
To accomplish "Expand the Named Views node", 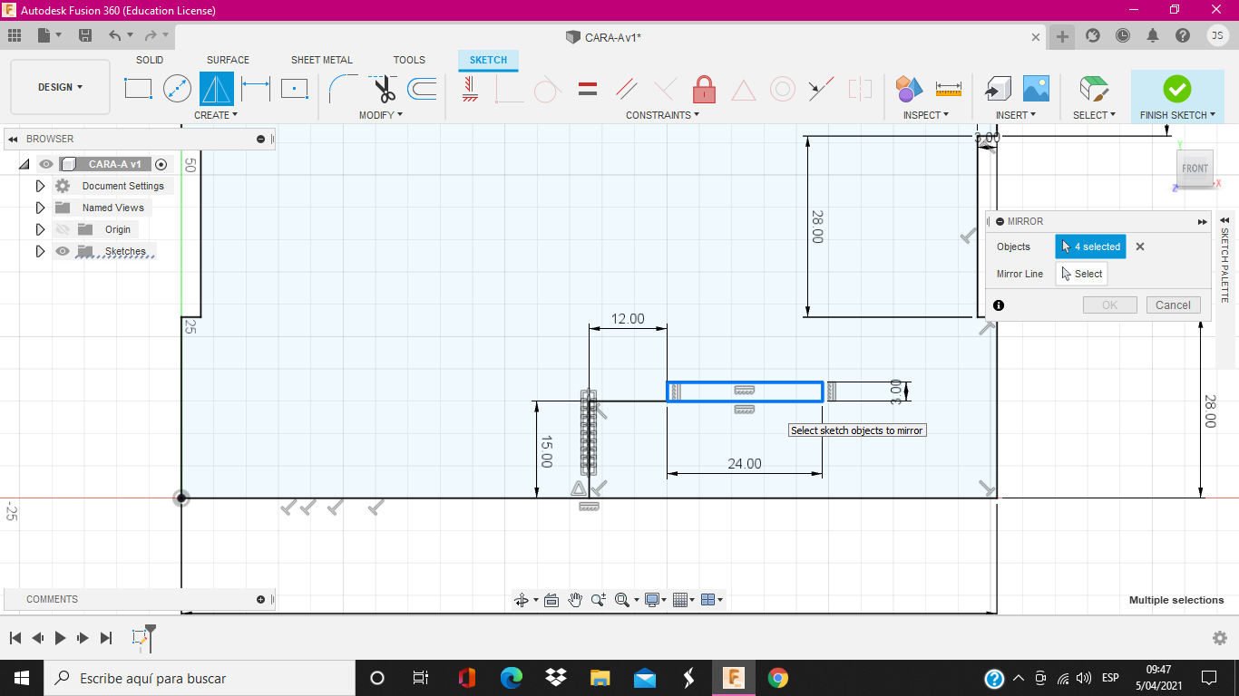I will pyautogui.click(x=40, y=208).
